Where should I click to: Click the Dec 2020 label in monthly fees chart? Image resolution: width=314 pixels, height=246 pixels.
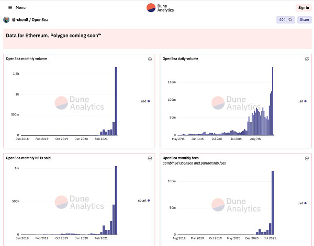click(252, 238)
